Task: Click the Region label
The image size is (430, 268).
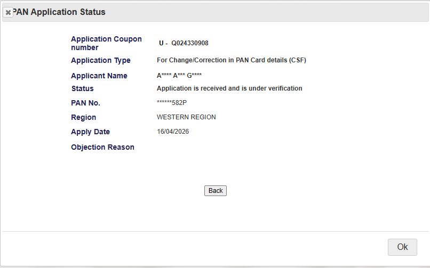Action: (x=83, y=117)
